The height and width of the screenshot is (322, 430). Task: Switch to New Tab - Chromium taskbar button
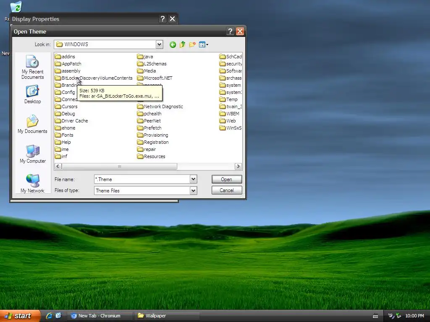coord(99,316)
